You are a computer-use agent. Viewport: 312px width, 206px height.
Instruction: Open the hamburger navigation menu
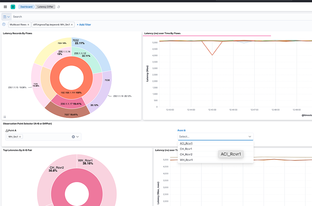coord(5,7)
